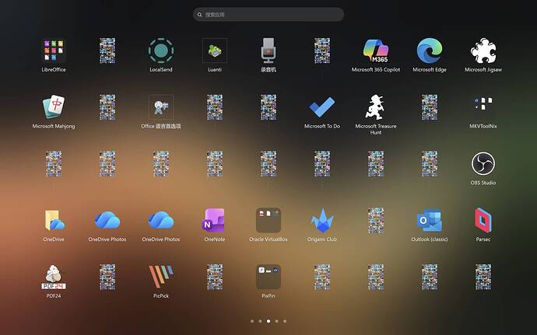Launch PicPick app
The width and height of the screenshot is (537, 335).
161,277
